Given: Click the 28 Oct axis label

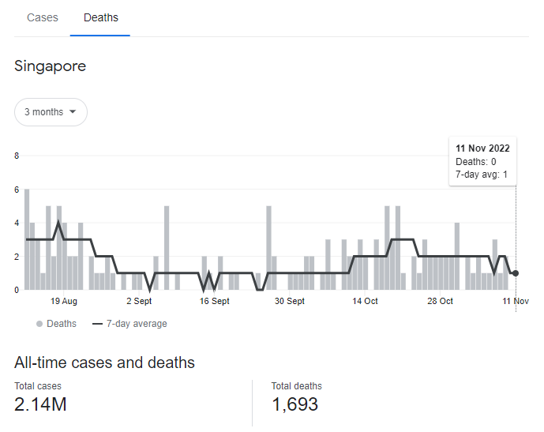Looking at the screenshot, I should (x=441, y=301).
